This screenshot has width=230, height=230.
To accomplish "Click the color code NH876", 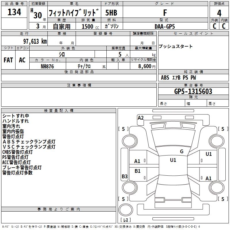I will point(47,66).
